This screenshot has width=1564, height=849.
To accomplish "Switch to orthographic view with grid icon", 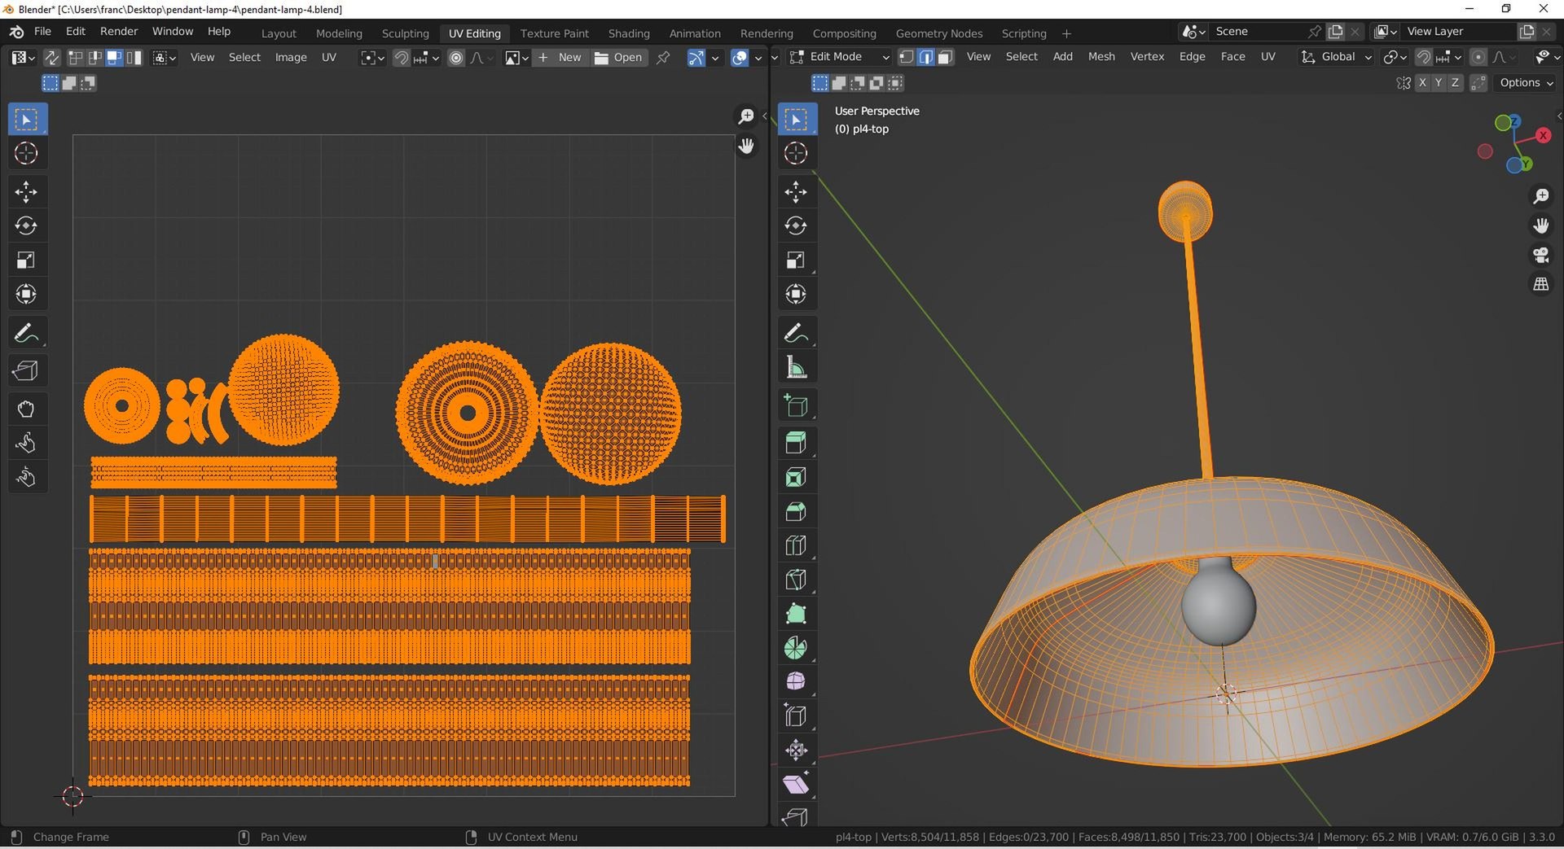I will tap(1541, 285).
